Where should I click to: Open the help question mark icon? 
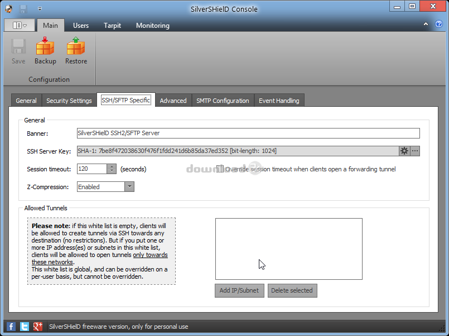tap(439, 24)
